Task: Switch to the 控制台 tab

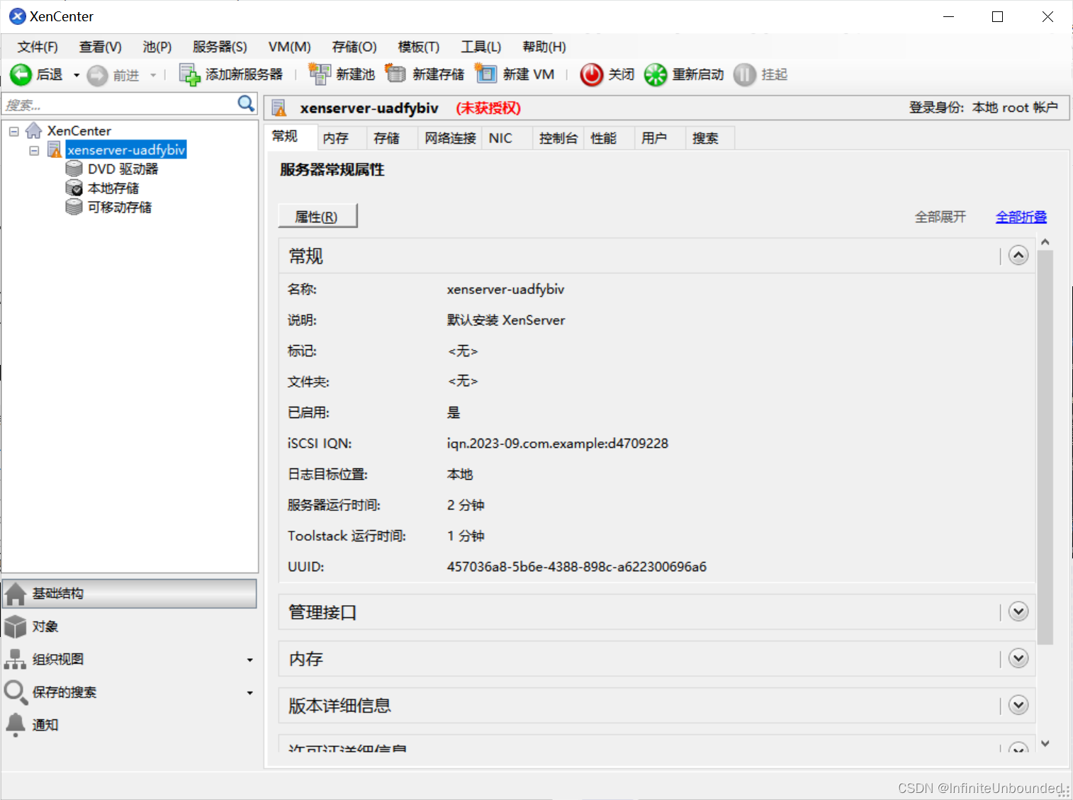Action: pyautogui.click(x=558, y=138)
